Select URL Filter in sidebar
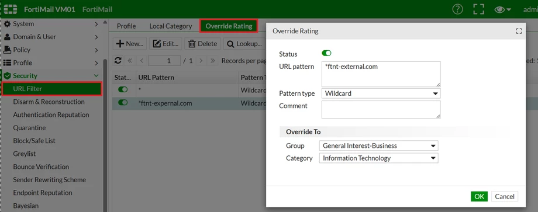 (52, 89)
